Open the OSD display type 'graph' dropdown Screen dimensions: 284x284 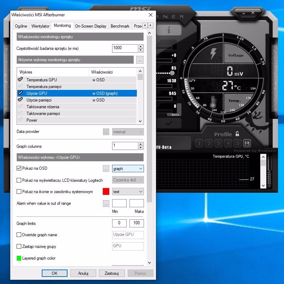tap(128, 169)
